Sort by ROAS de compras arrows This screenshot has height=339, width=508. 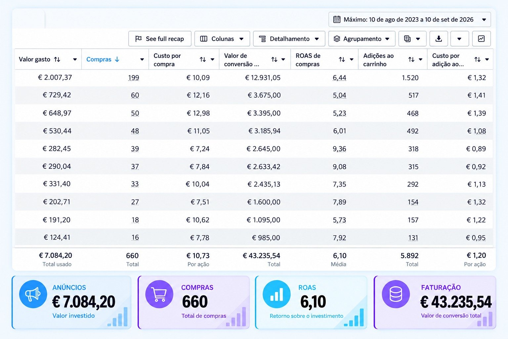(x=342, y=59)
